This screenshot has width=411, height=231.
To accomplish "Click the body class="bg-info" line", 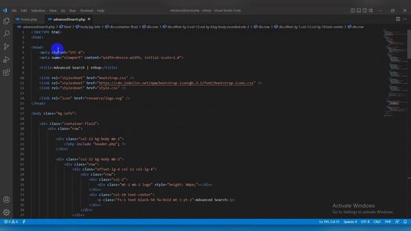I will point(54,114).
